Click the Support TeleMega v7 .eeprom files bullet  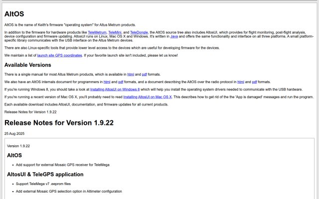click(43, 184)
